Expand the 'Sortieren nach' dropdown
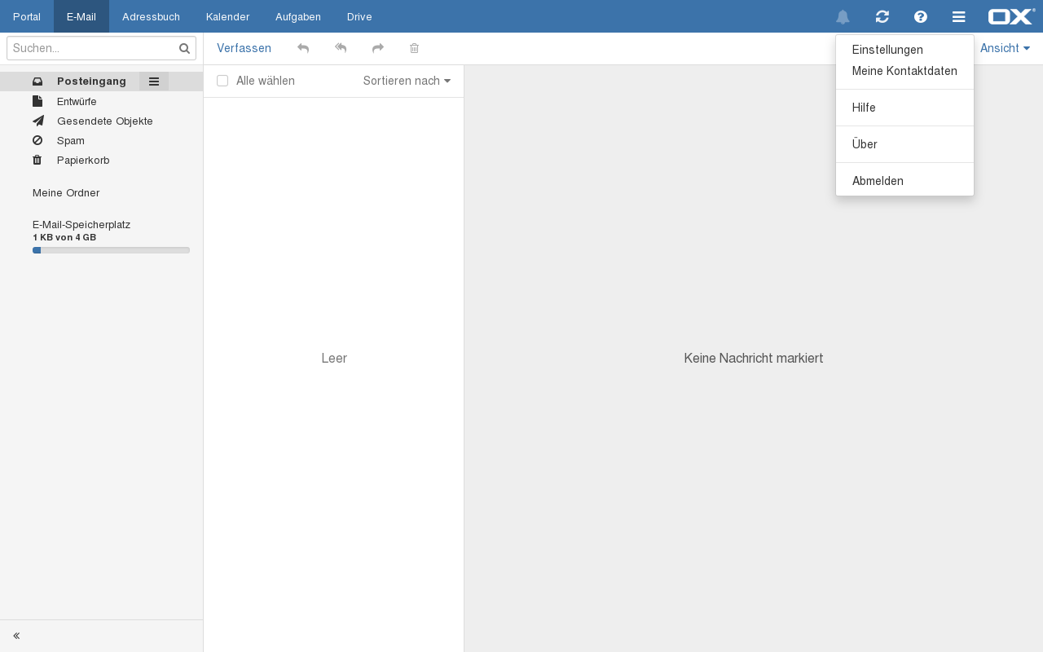This screenshot has width=1043, height=652. pos(407,81)
